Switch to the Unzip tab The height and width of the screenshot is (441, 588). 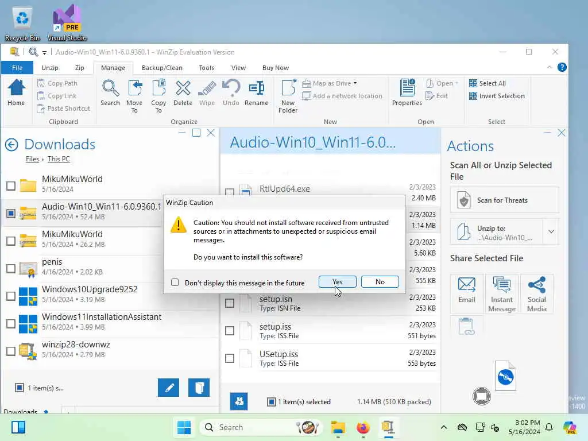click(50, 68)
